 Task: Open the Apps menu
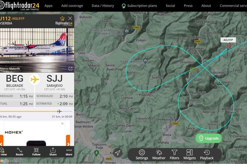tap(48, 6)
